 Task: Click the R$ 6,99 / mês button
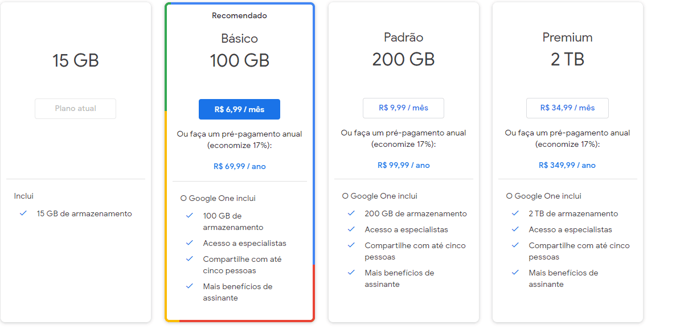tap(239, 109)
